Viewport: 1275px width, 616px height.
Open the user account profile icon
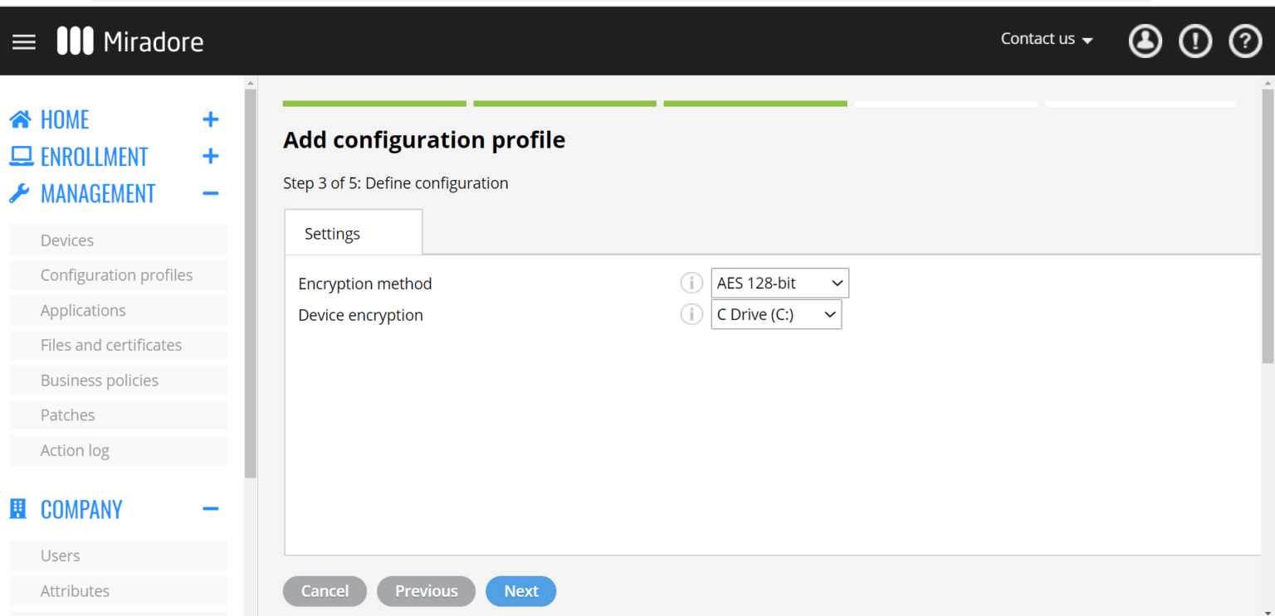click(x=1145, y=41)
